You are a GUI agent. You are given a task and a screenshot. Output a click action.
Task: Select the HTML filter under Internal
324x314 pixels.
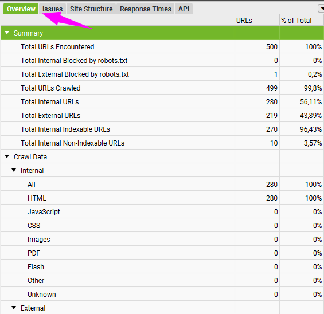162,198
